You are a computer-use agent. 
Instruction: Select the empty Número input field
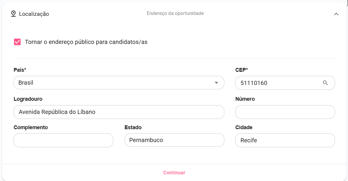tap(285, 112)
